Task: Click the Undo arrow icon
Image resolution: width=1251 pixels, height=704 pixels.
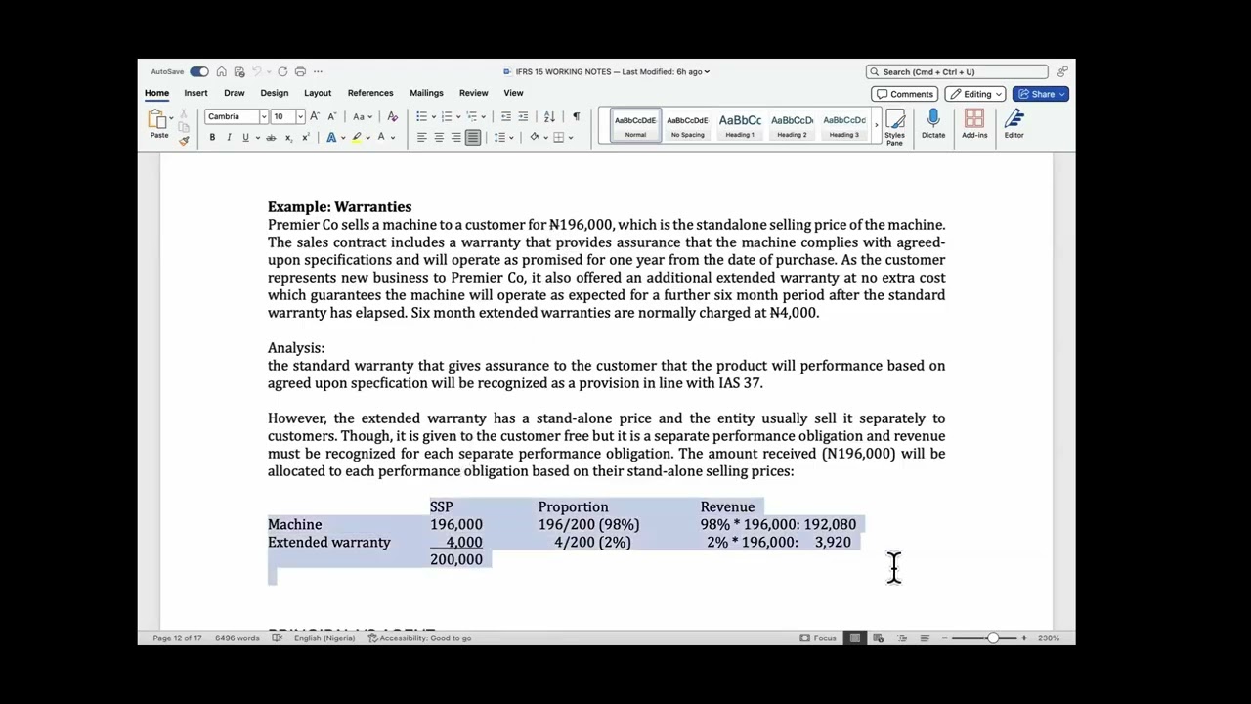Action: click(x=258, y=71)
